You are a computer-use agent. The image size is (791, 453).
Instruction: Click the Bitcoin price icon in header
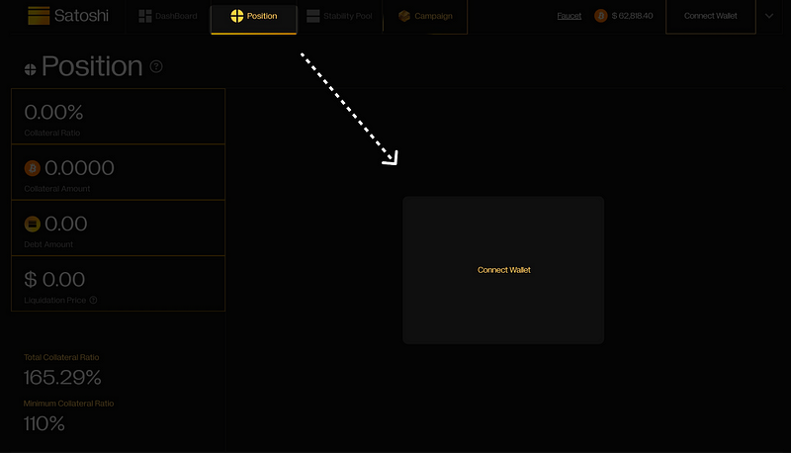click(600, 16)
